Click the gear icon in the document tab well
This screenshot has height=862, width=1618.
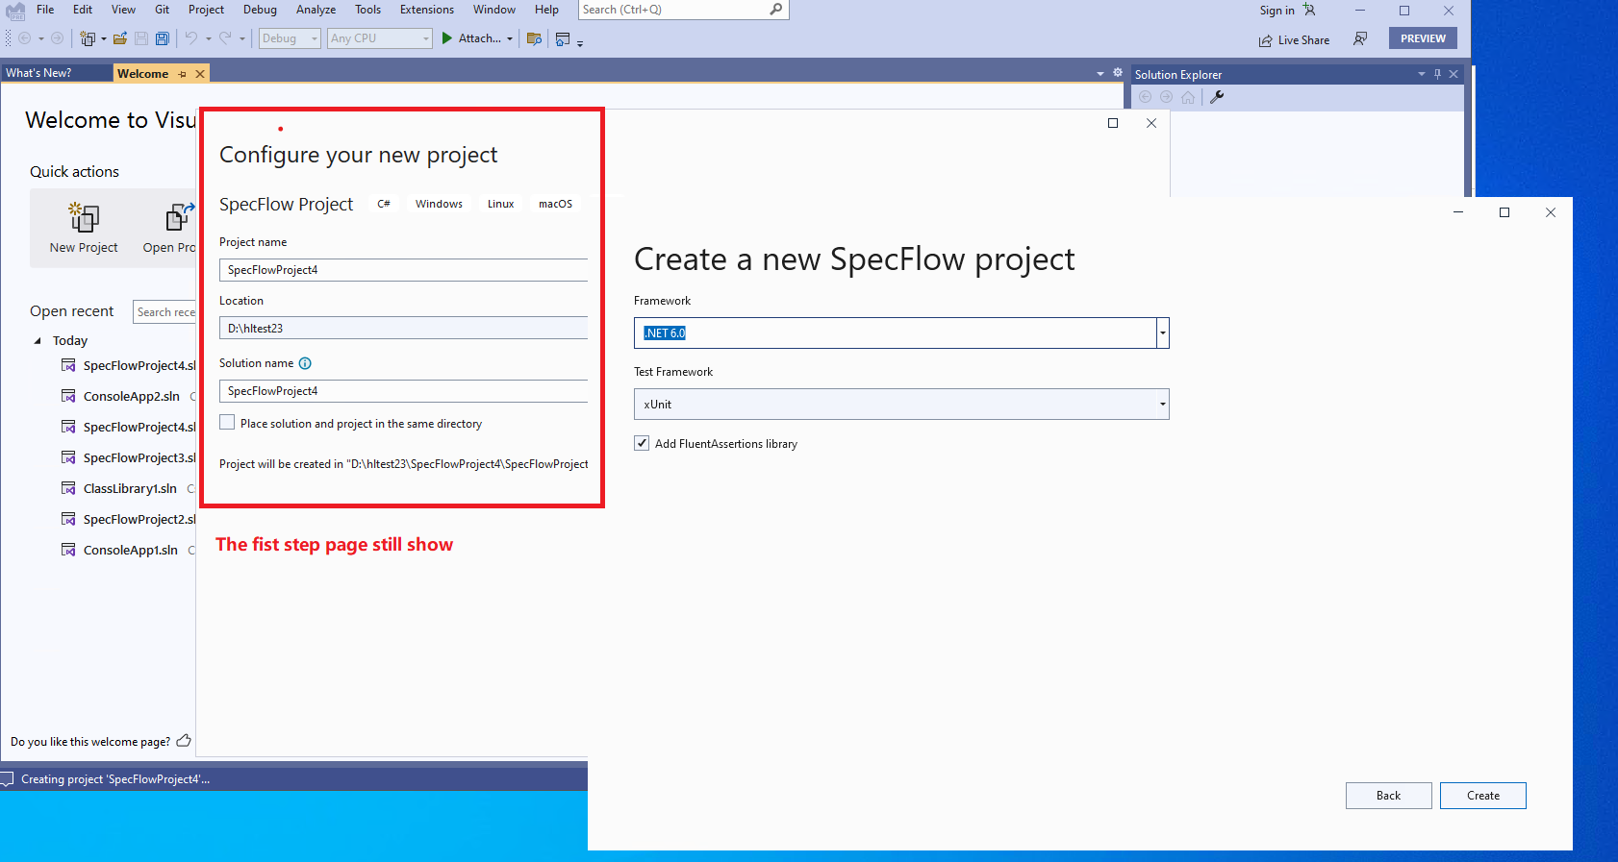coord(1118,73)
